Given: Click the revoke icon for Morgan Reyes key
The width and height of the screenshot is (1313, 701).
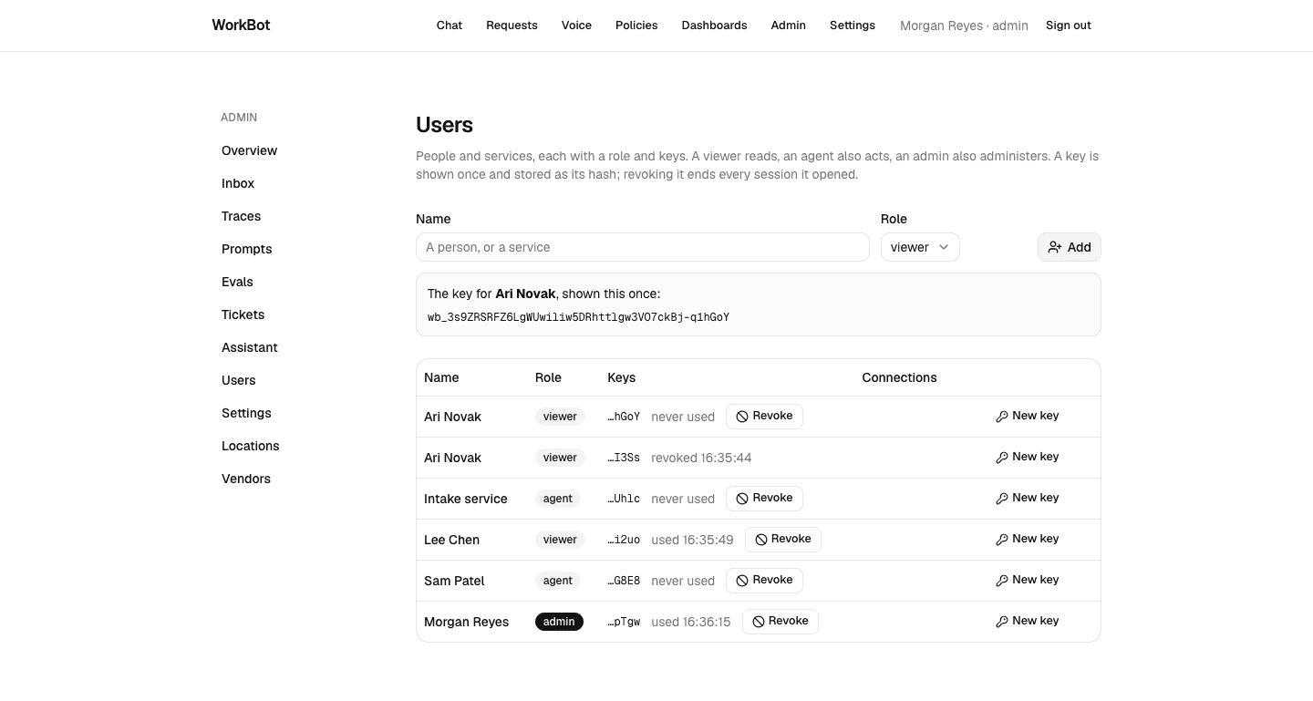Looking at the screenshot, I should [759, 622].
